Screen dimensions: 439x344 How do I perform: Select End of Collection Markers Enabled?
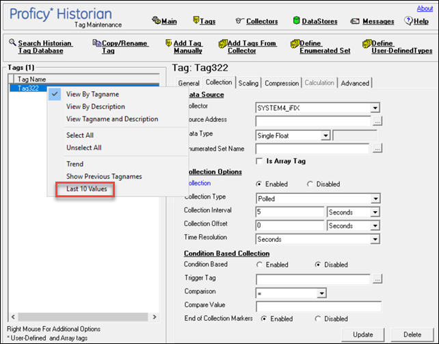pos(264,319)
